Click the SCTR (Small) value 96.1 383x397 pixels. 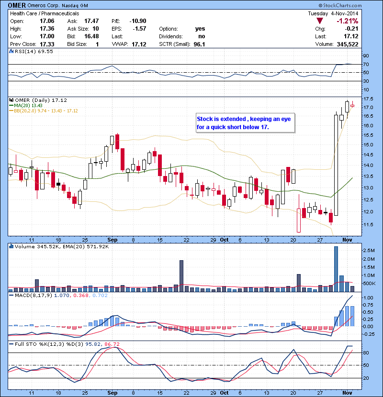point(199,44)
